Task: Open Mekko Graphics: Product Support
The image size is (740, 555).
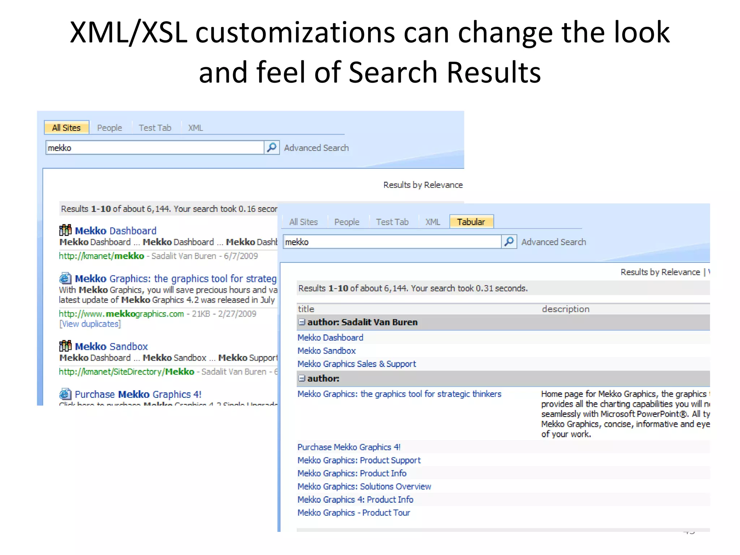Action: [359, 460]
